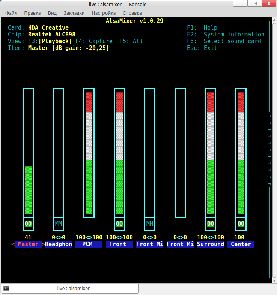Click the F5: All view option

[x=131, y=41]
